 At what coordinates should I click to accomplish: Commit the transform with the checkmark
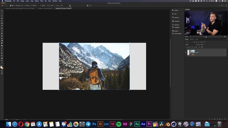tap(90, 6)
